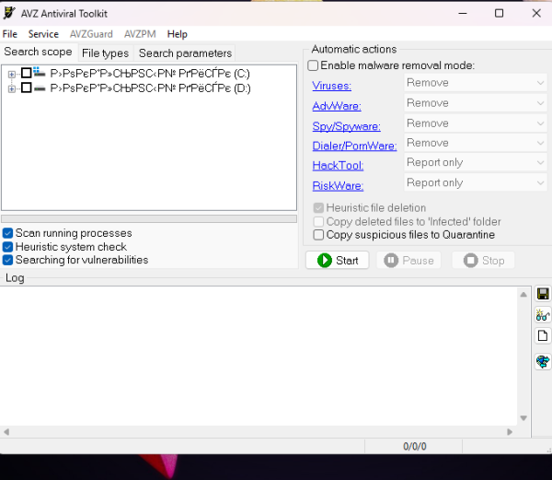
Task: Switch to the File types tab
Action: (105, 53)
